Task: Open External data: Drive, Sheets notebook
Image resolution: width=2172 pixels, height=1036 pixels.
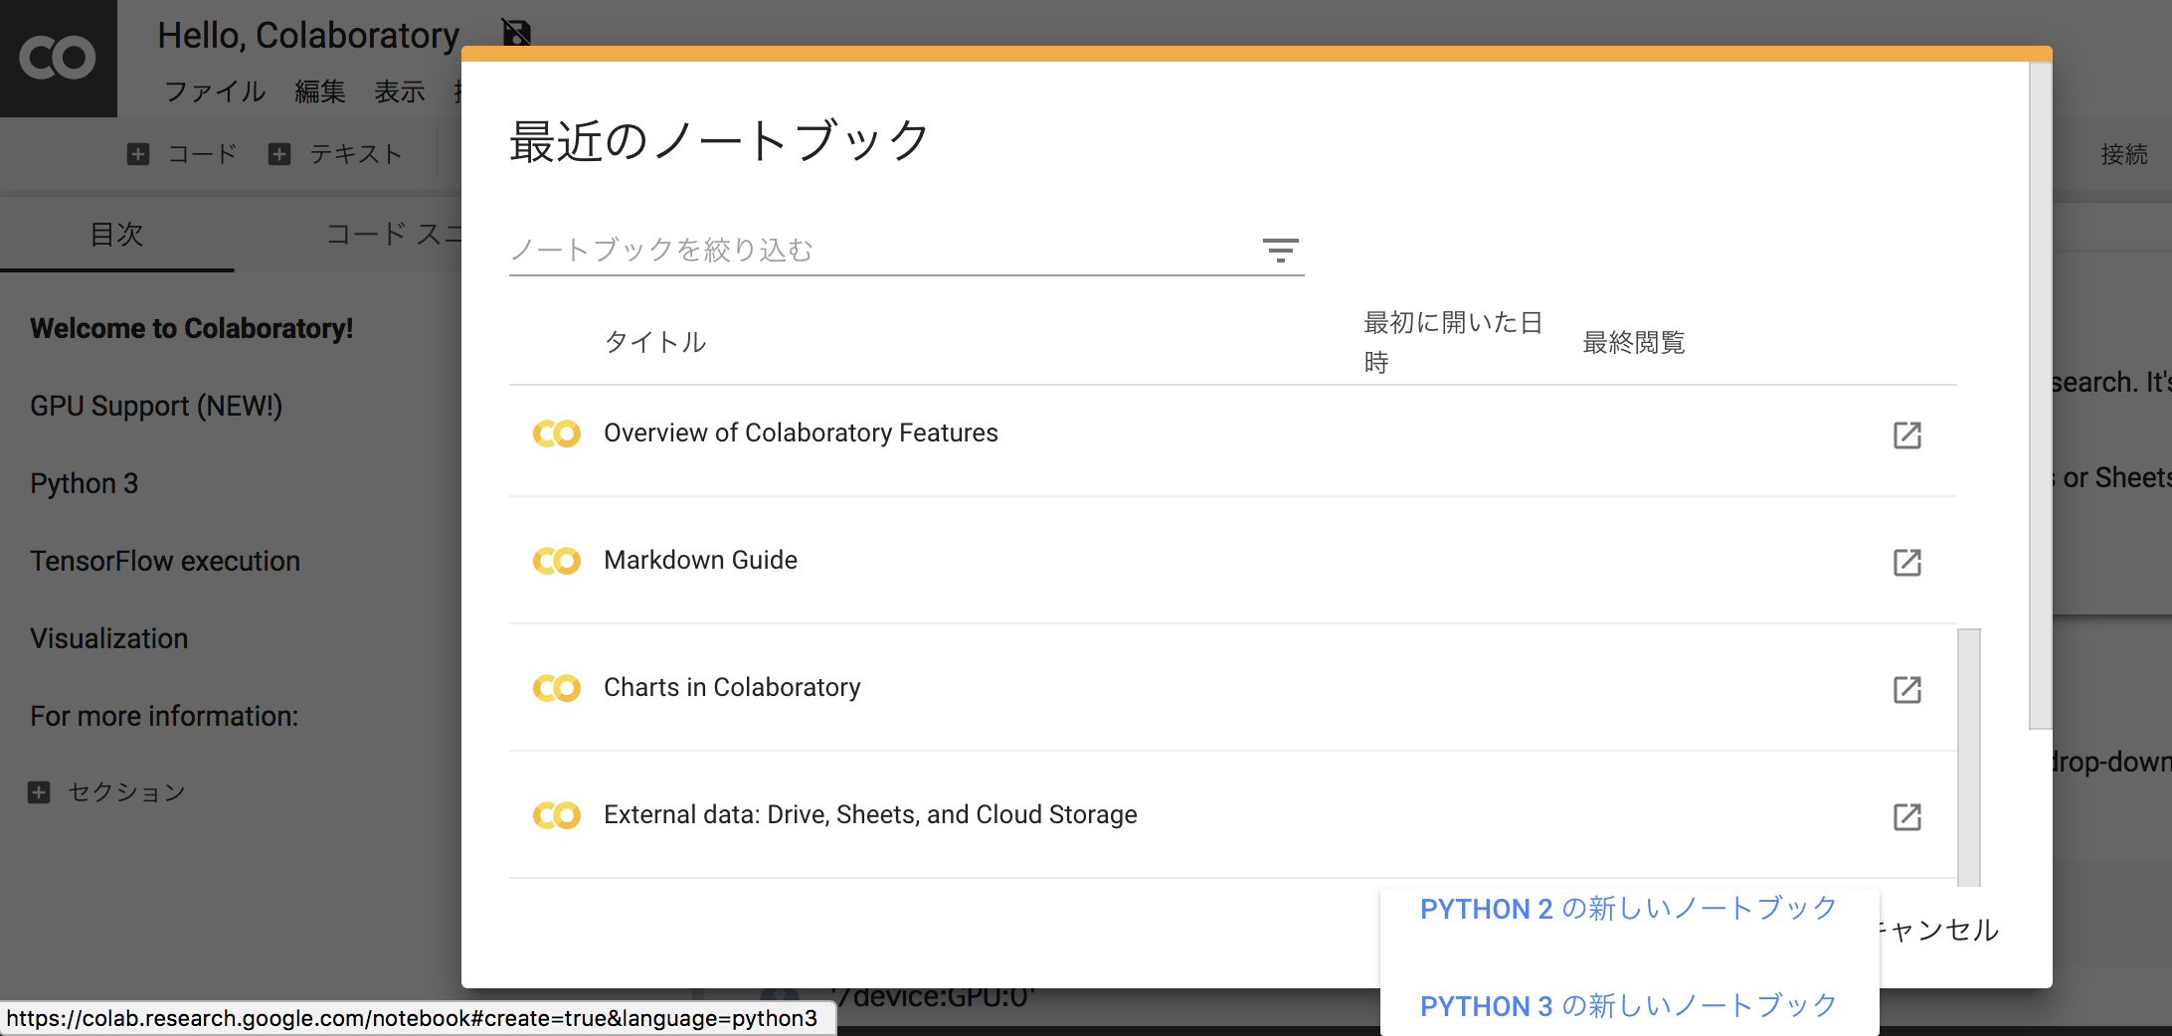Action: 870,815
